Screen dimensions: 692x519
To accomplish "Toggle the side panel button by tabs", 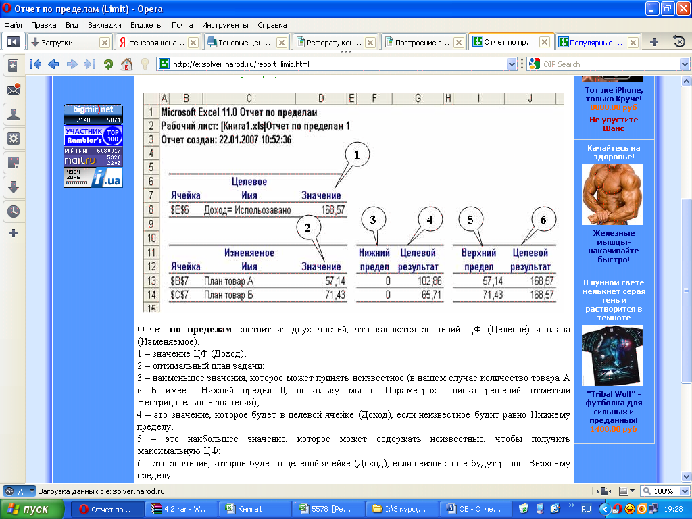I will coord(14,42).
